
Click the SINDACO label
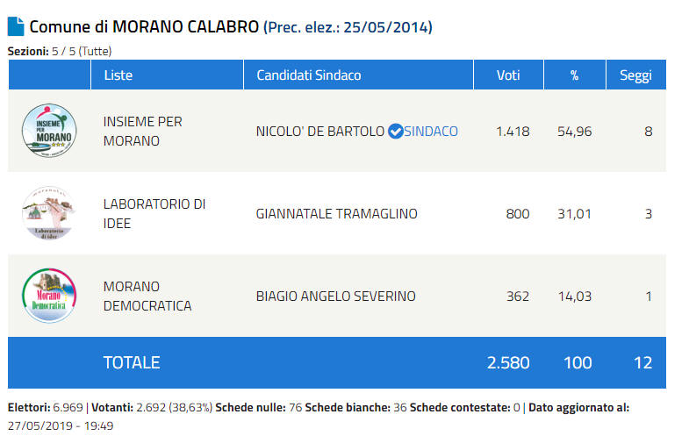click(x=431, y=132)
